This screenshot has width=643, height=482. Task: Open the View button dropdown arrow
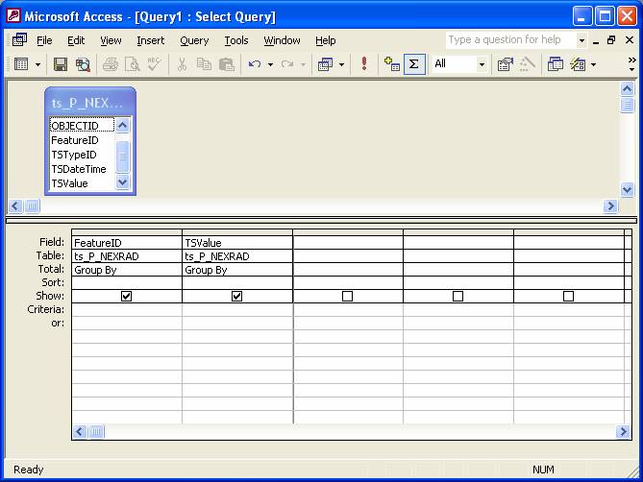pos(37,64)
